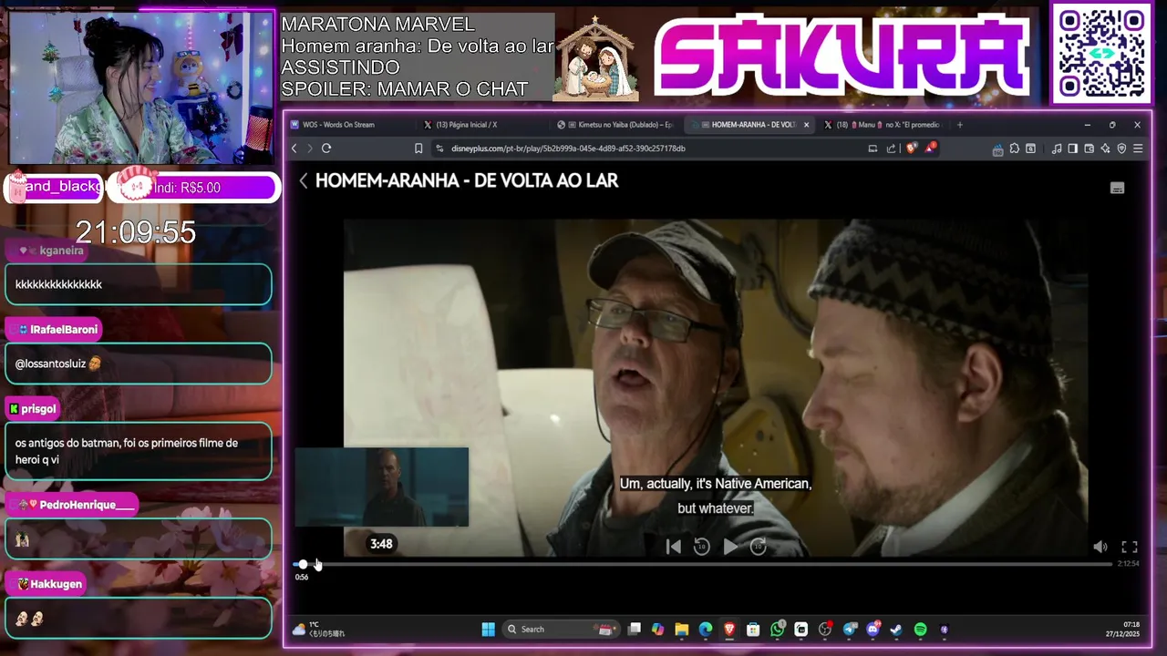Play the paused Spider-Man video
This screenshot has width=1167, height=656.
[730, 547]
